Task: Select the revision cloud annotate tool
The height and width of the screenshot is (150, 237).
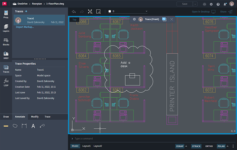Action: click(15, 126)
